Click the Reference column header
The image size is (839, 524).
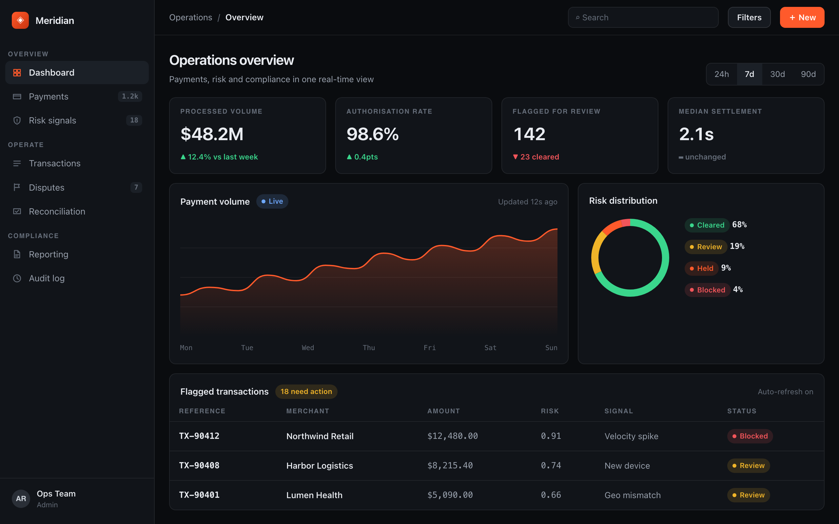click(x=202, y=411)
